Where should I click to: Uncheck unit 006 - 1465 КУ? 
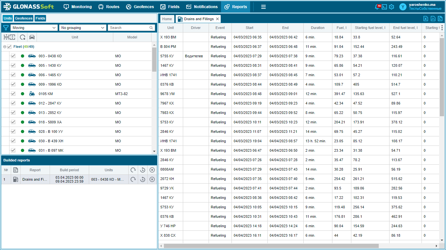pos(13,75)
